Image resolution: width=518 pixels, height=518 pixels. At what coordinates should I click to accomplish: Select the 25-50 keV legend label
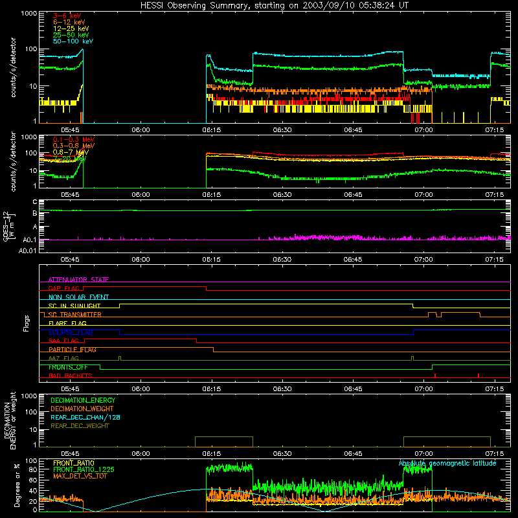click(71, 35)
